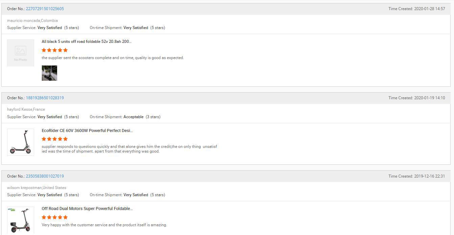Viewport: 454px width, 235px height.
Task: Click Time Created 2020-01-28 14:57 label
Action: pyautogui.click(x=417, y=9)
